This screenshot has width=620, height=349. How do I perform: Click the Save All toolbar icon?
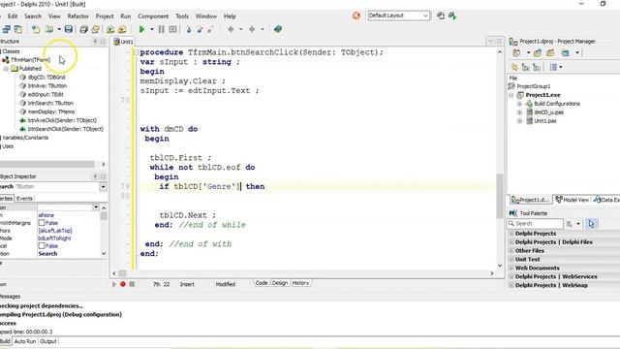pos(83,29)
